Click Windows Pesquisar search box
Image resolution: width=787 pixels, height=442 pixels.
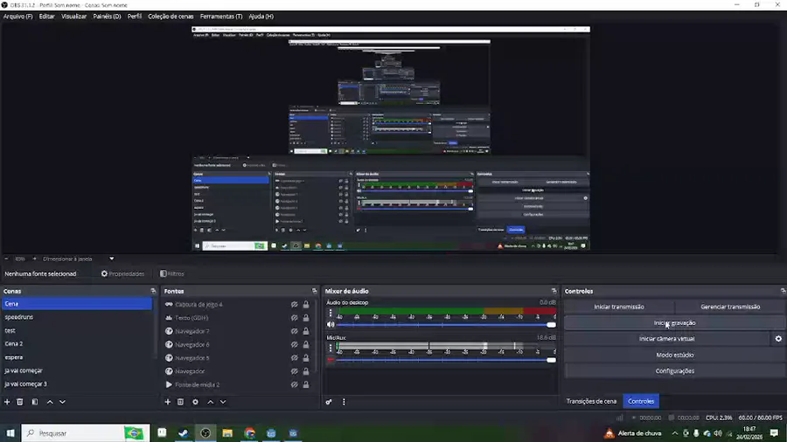coord(86,433)
